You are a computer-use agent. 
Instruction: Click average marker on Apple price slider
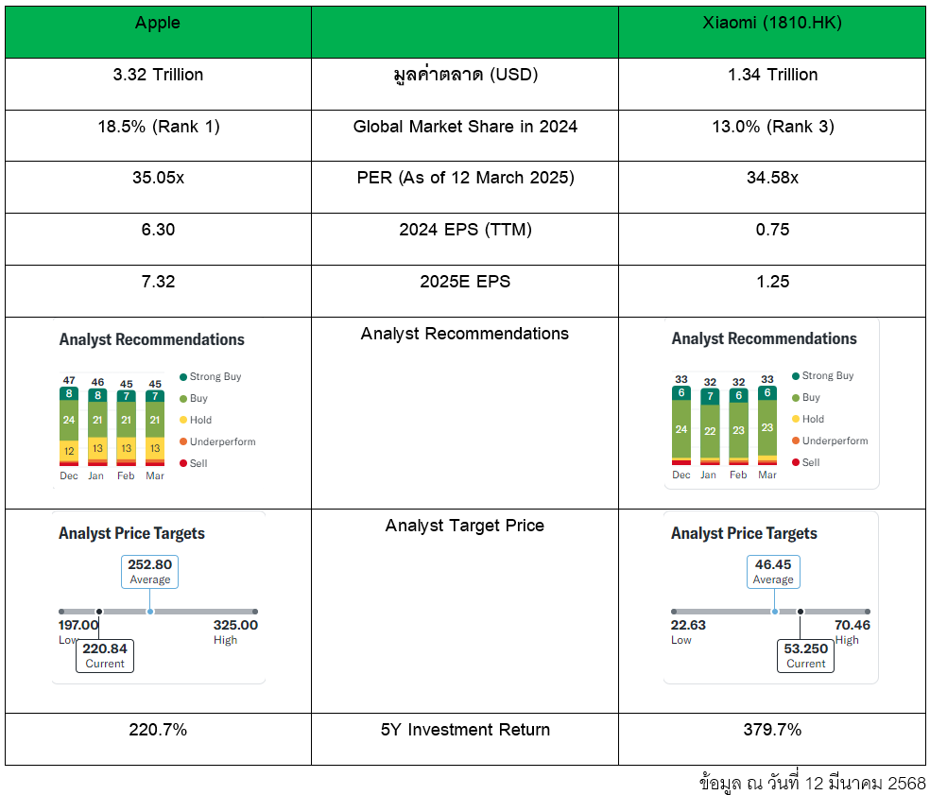150,612
